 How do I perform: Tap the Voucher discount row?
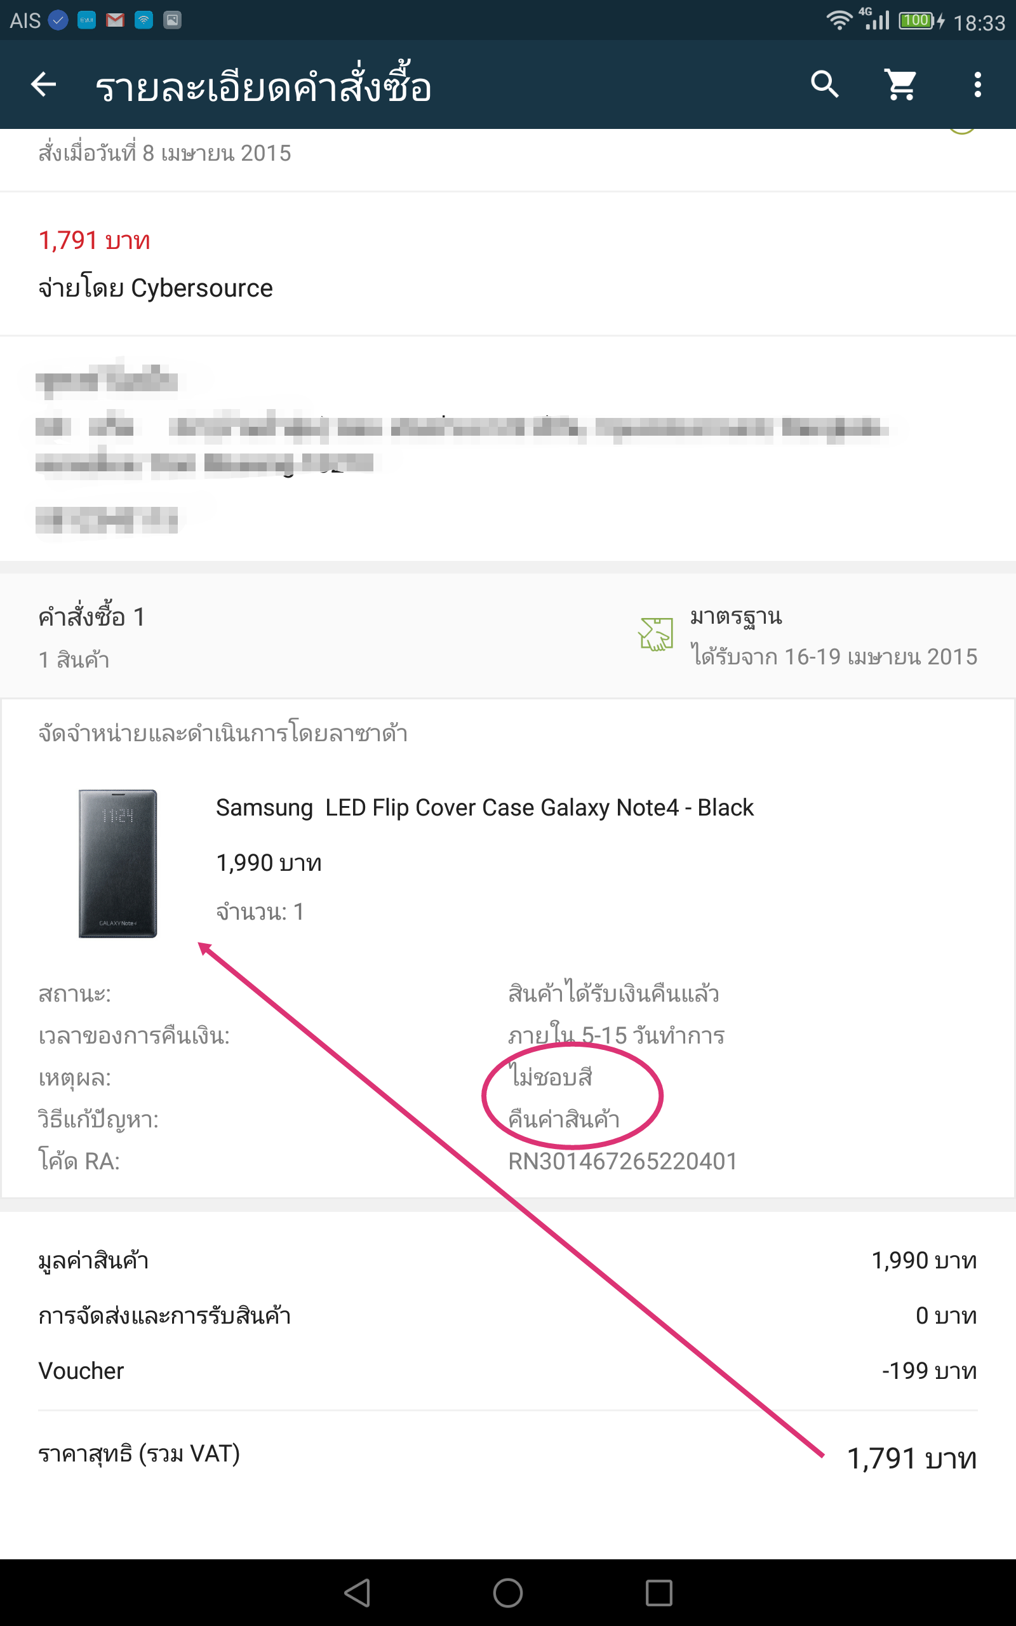508,1371
